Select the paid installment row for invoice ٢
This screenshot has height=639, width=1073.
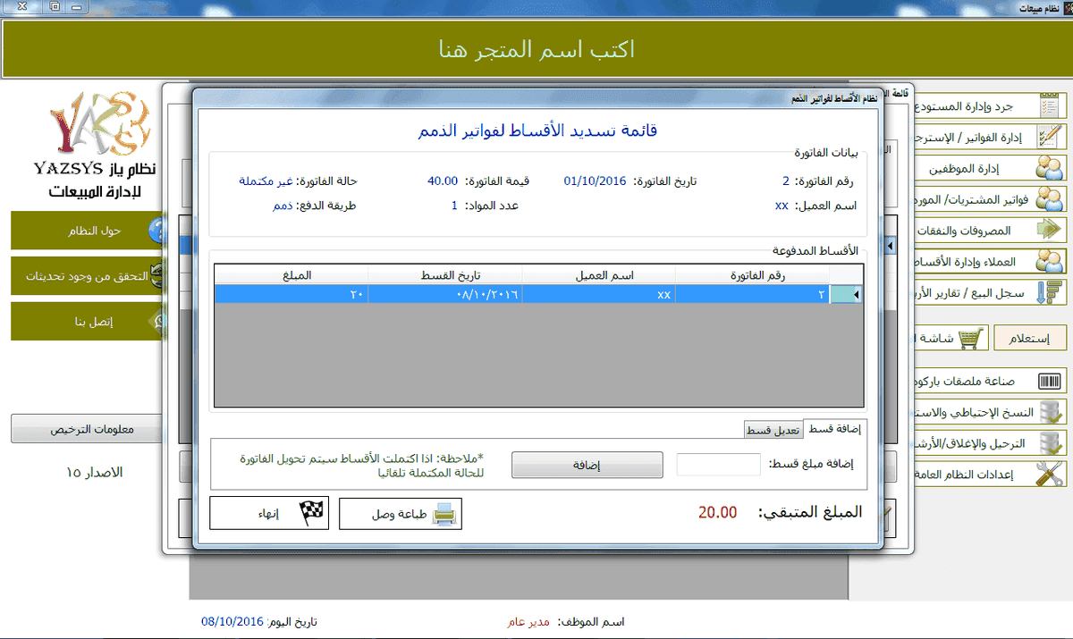pos(536,294)
